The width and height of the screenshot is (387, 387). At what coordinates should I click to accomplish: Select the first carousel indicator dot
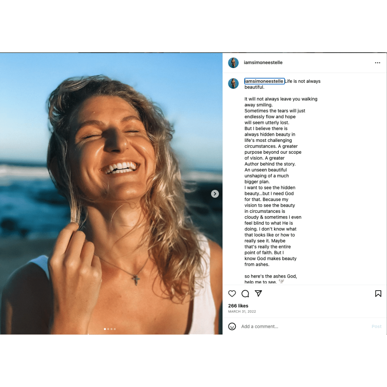105,329
